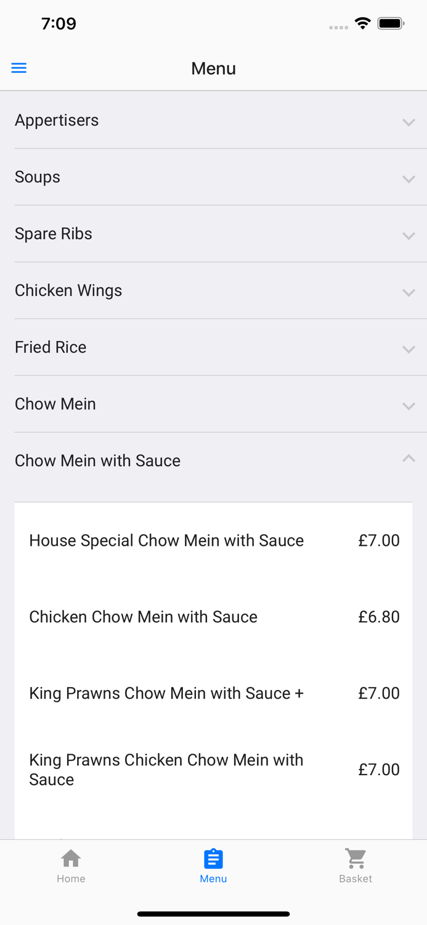Open the Basket cart icon

tap(356, 857)
